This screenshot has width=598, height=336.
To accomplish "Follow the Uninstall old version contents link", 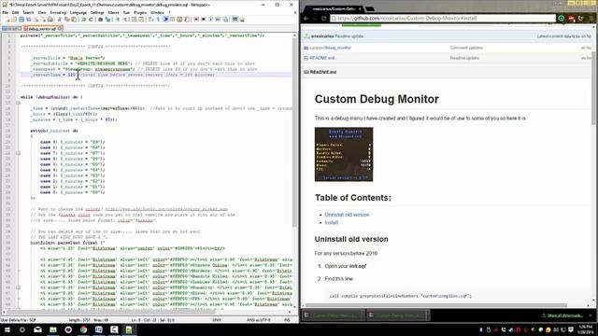I will click(347, 215).
